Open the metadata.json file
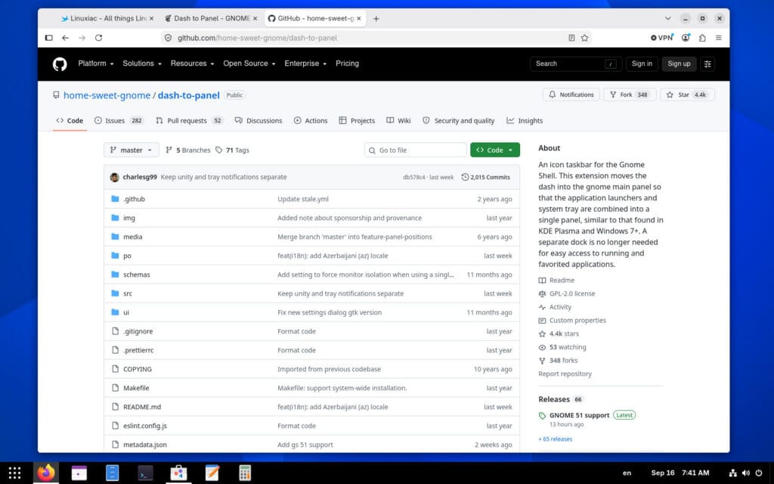Image resolution: width=774 pixels, height=484 pixels. pyautogui.click(x=145, y=445)
